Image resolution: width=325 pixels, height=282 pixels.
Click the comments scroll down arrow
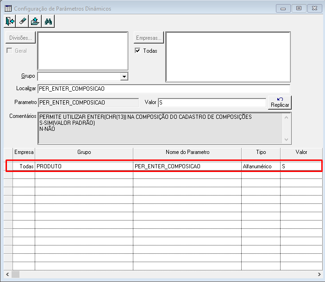pos(287,140)
